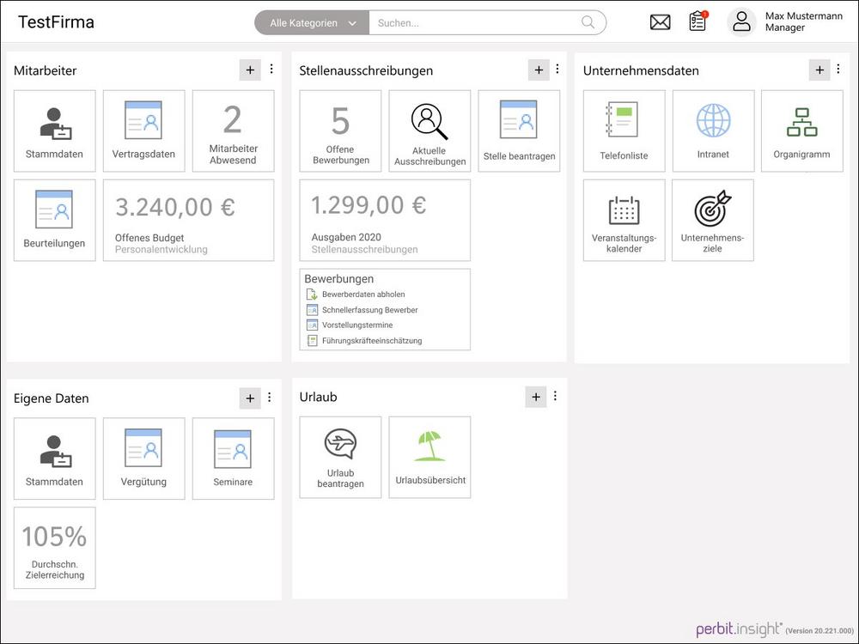The width and height of the screenshot is (859, 644).
Task: Click the plus button in Stellenausschreibungen
Action: [539, 70]
